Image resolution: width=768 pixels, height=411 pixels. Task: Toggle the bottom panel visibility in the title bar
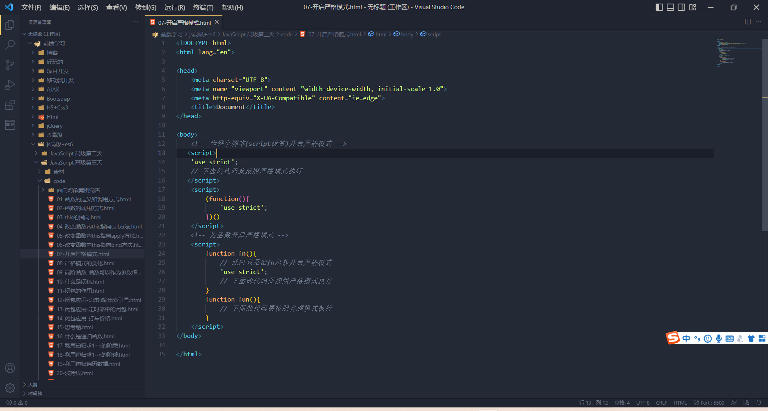pyautogui.click(x=670, y=7)
